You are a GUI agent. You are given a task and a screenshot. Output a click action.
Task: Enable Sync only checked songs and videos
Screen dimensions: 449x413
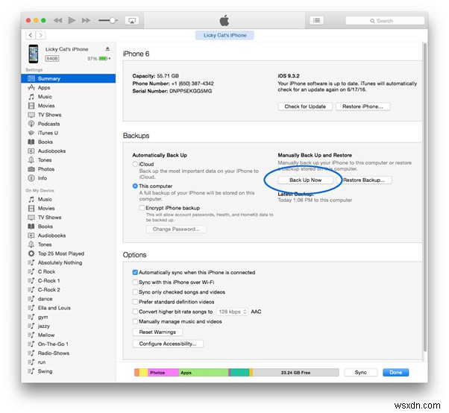pyautogui.click(x=135, y=292)
